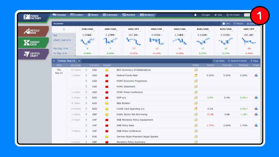
Task: Open the Calendar menu
Action: [x=110, y=15]
